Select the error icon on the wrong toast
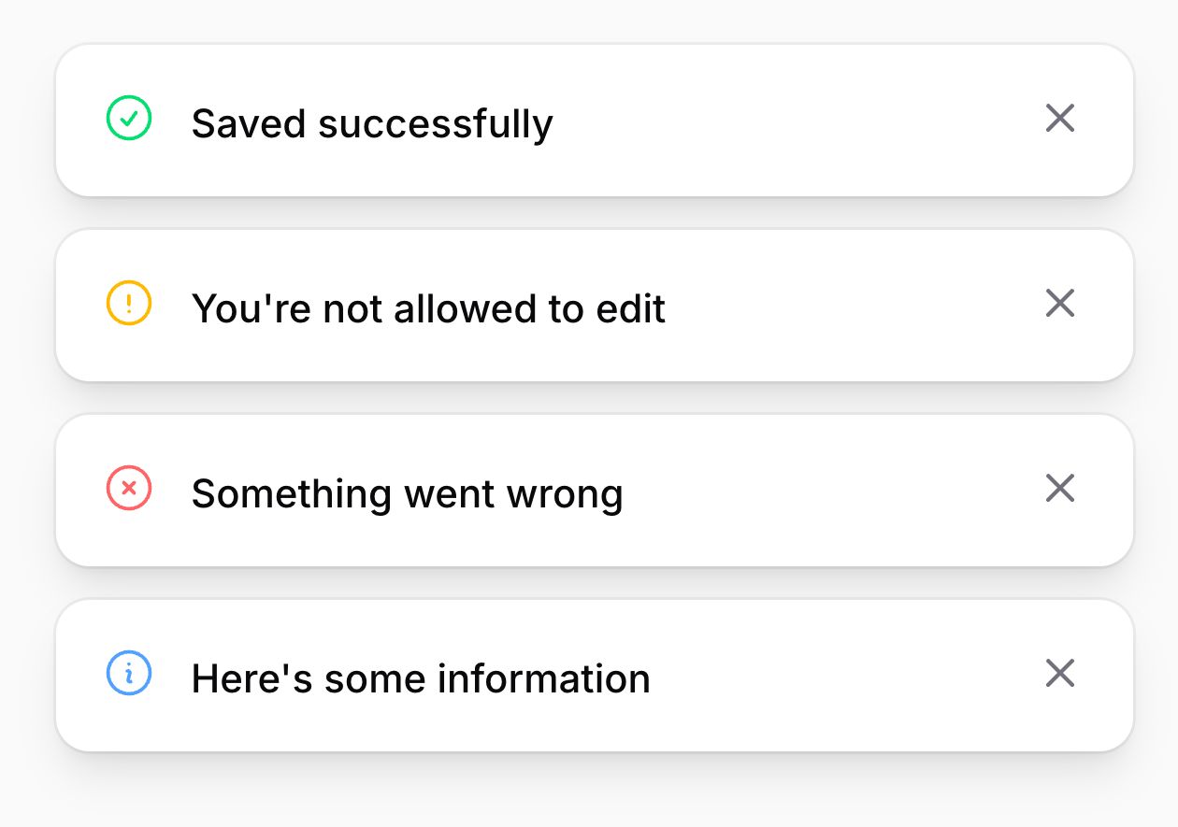This screenshot has height=827, width=1178. tap(129, 490)
